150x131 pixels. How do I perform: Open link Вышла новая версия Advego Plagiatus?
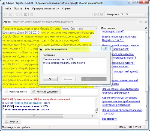pos(119,39)
